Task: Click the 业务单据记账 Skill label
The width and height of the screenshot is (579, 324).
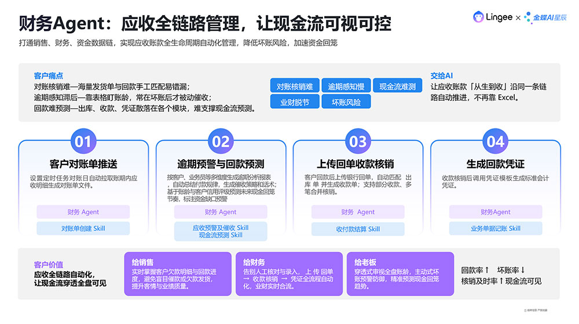Action: tap(496, 229)
